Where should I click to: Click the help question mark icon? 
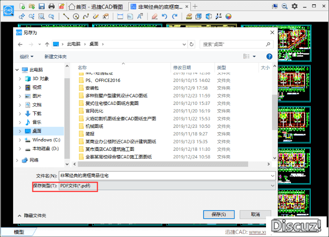(269, 56)
